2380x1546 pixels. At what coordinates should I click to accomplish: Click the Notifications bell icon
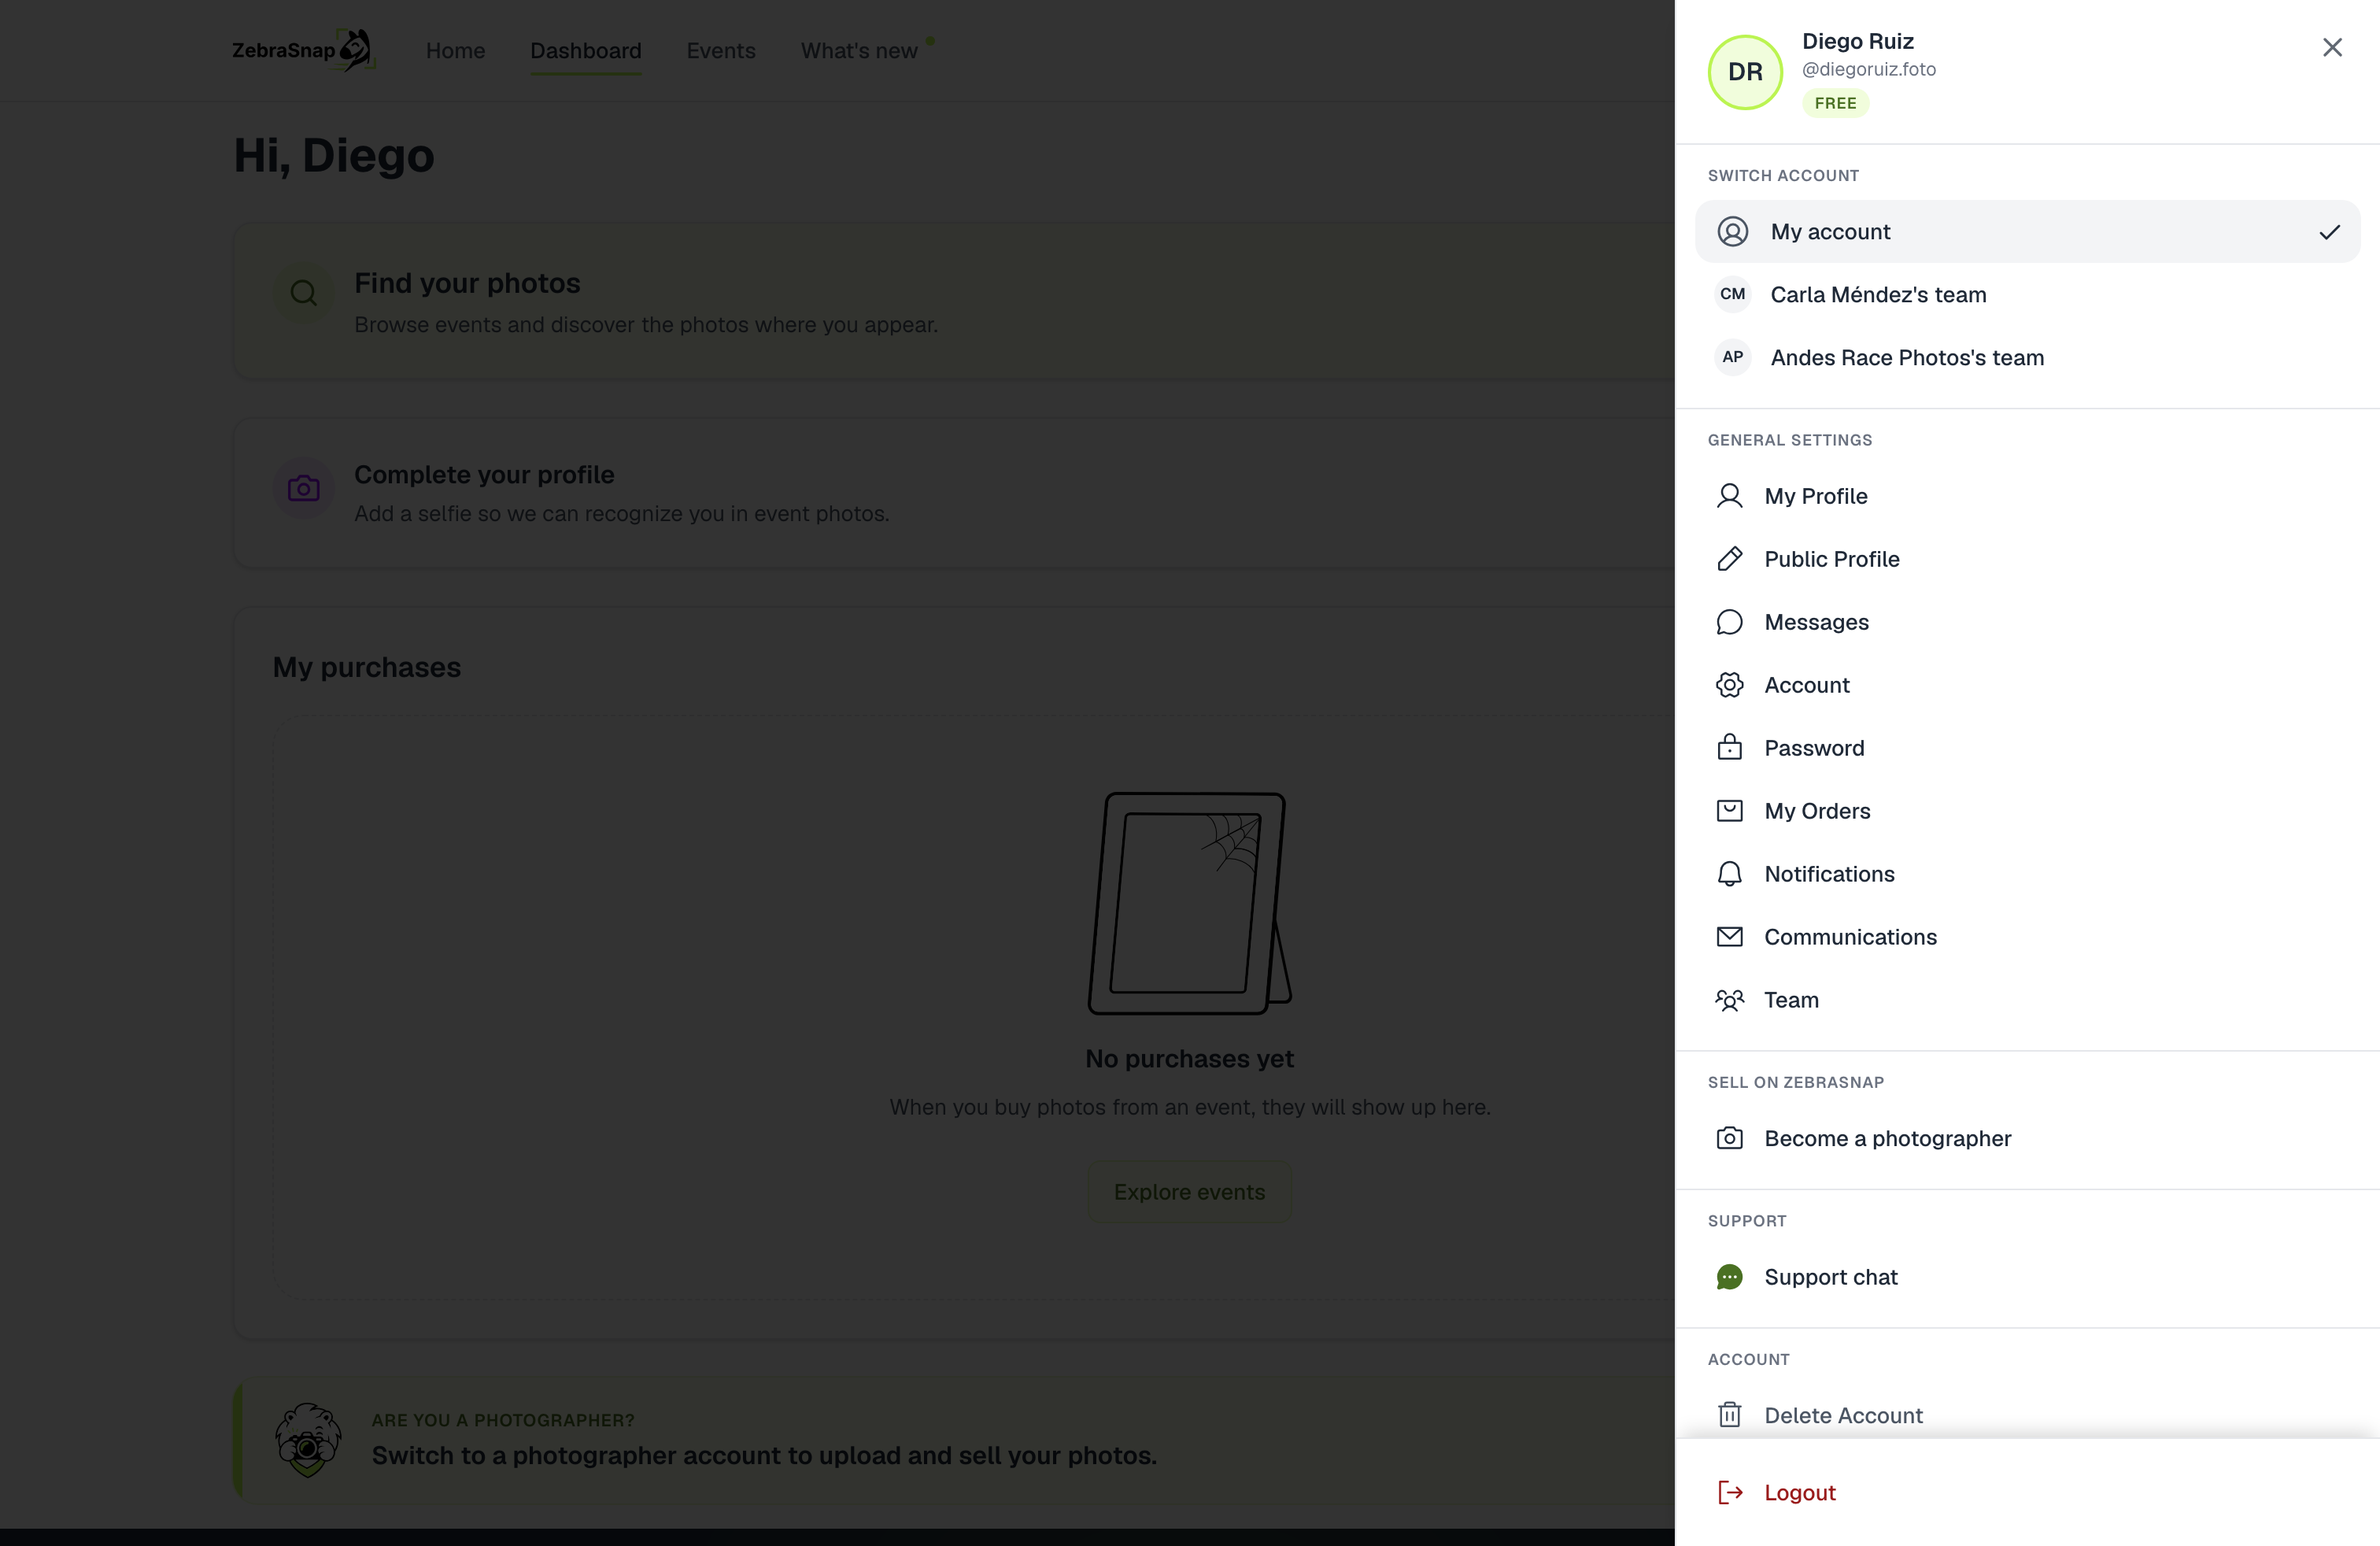click(1730, 874)
